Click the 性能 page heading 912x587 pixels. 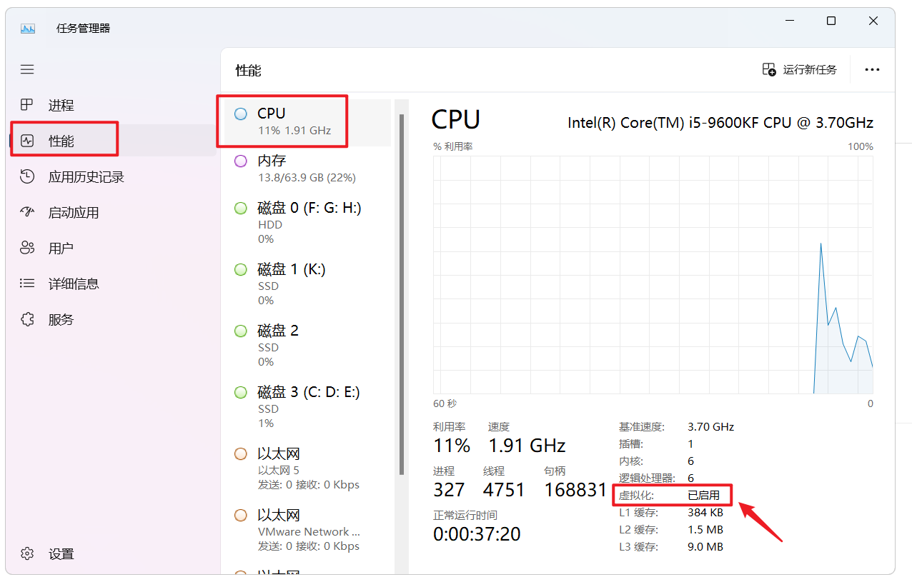pos(249,71)
